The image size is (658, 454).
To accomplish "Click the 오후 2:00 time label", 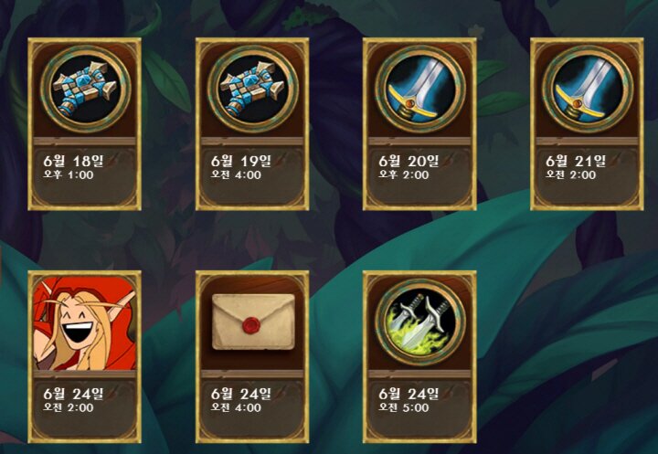I will pos(403,175).
